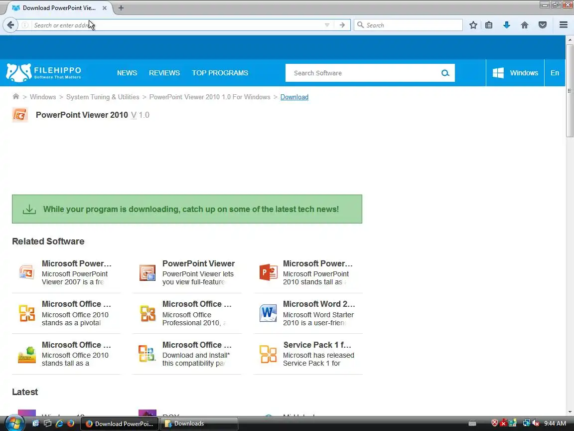Open the bookmarks list icon

tap(489, 25)
